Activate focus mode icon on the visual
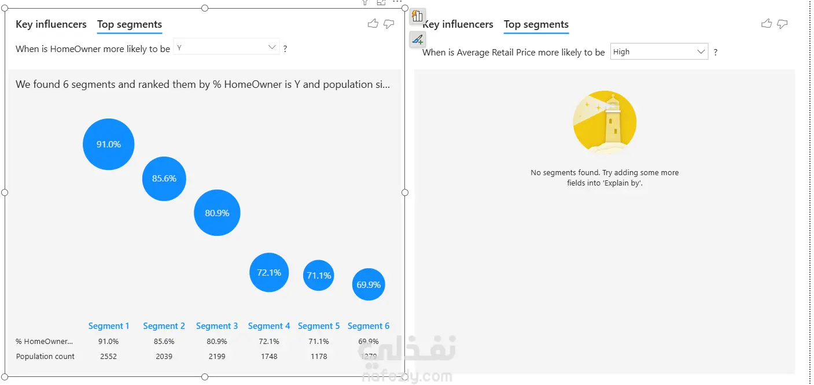814x385 pixels. [381, 2]
